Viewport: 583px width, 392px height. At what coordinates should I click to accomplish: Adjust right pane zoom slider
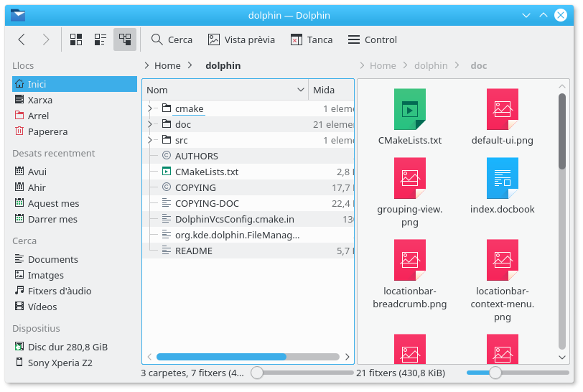[x=495, y=373]
